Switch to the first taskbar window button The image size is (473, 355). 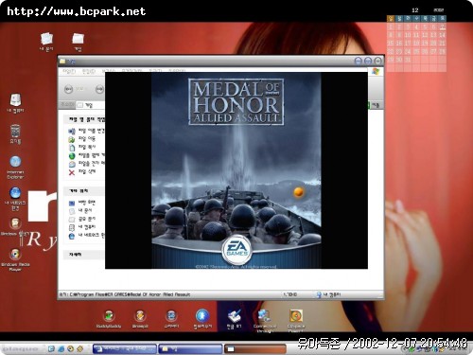point(125,348)
